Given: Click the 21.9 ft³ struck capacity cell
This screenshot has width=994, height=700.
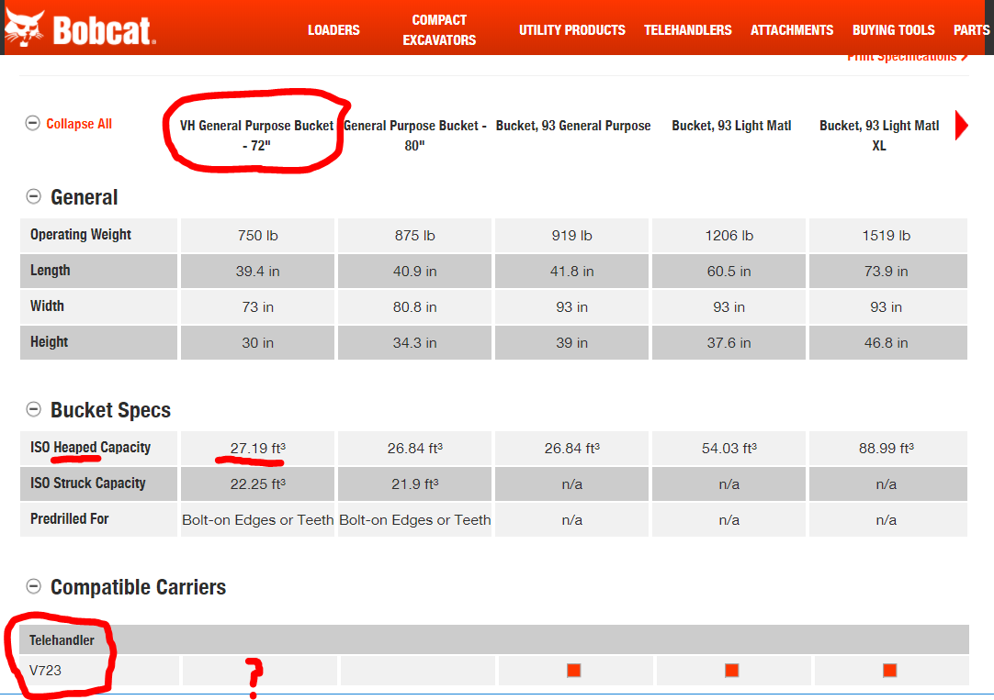Looking at the screenshot, I should 414,484.
